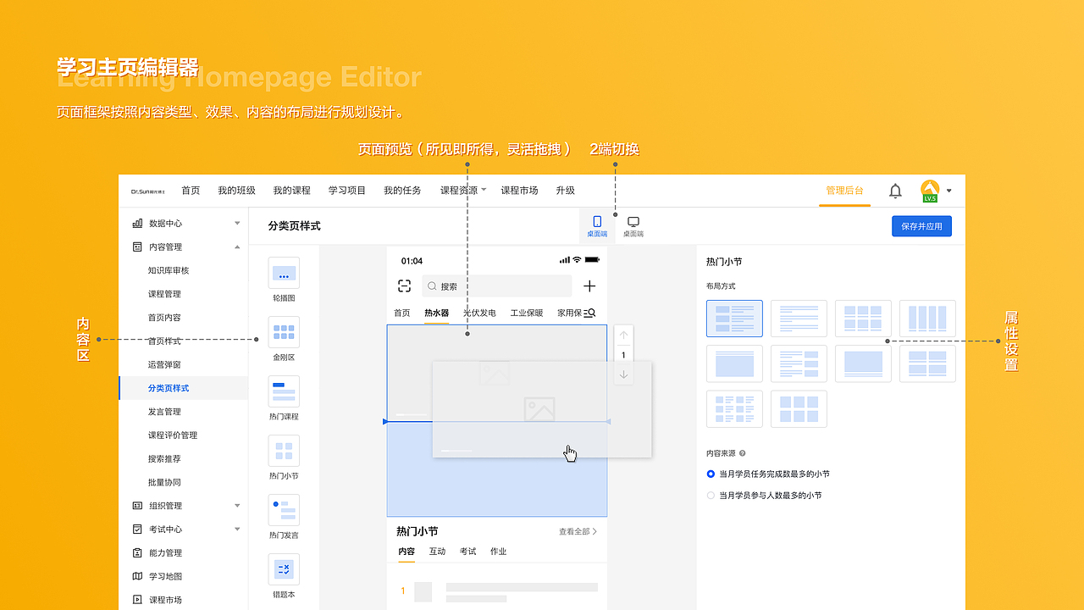
Task: Select the 错题本 component icon
Action: tap(284, 569)
